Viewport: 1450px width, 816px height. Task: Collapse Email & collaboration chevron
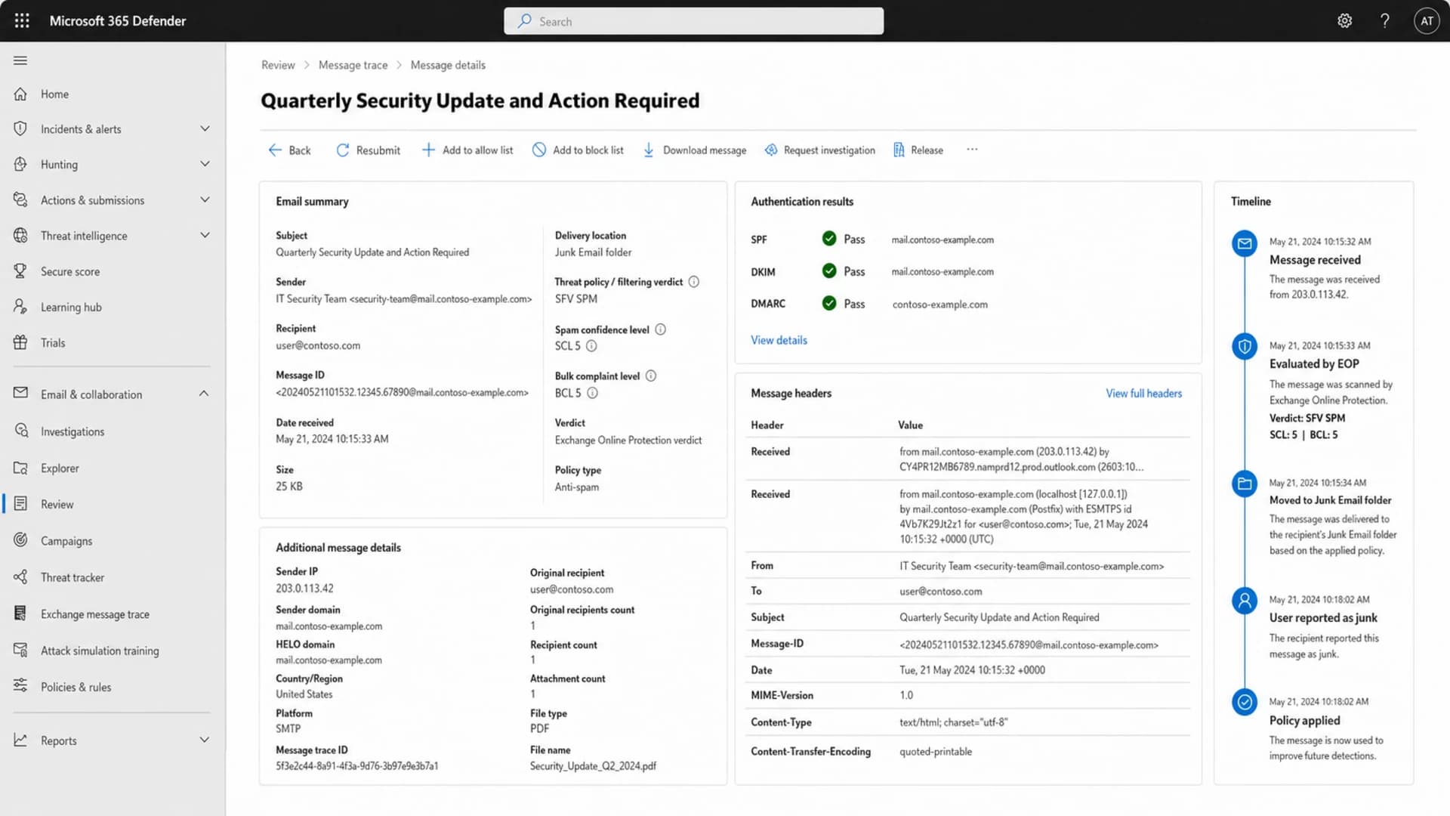204,394
